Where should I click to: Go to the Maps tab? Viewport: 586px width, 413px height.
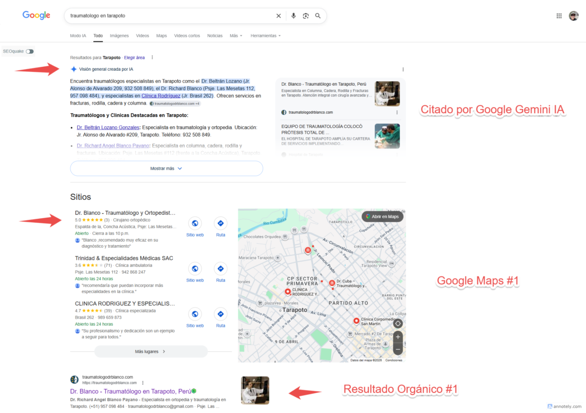tap(161, 36)
